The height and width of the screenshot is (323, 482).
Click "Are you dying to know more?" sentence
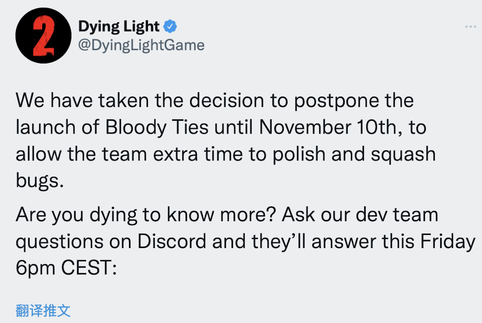click(x=146, y=215)
